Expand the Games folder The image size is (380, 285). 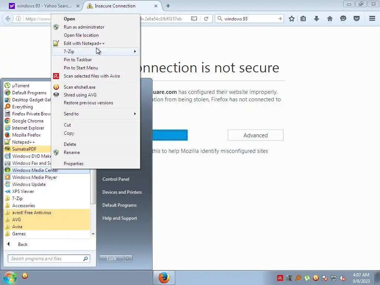point(46,233)
